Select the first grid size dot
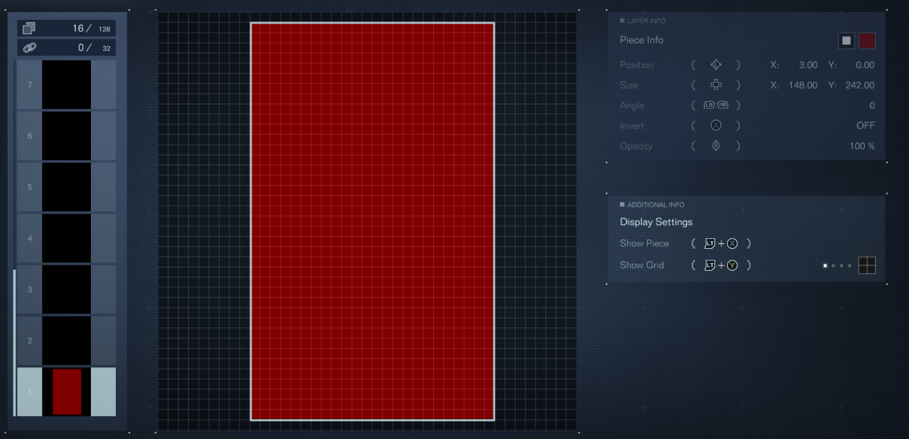The image size is (909, 439). (825, 266)
